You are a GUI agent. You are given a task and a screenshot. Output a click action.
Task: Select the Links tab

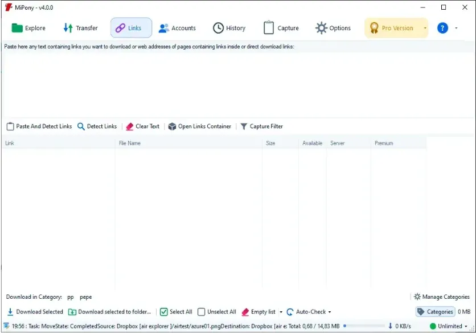click(x=131, y=28)
